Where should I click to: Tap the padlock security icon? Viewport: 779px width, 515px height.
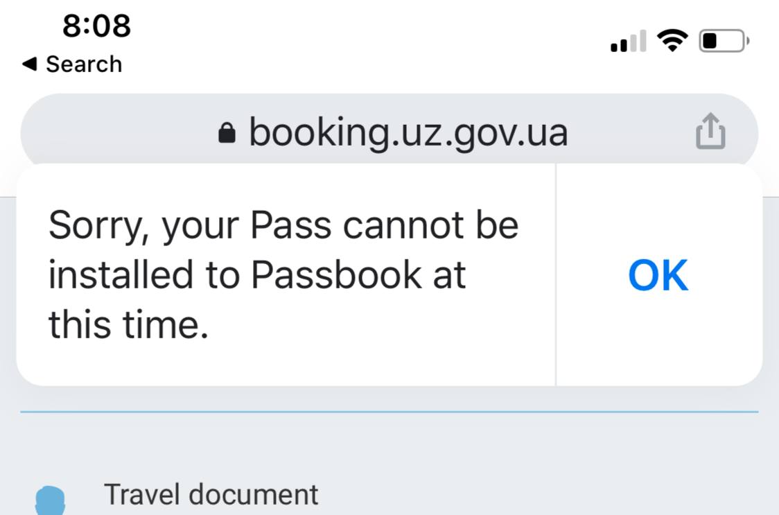227,132
